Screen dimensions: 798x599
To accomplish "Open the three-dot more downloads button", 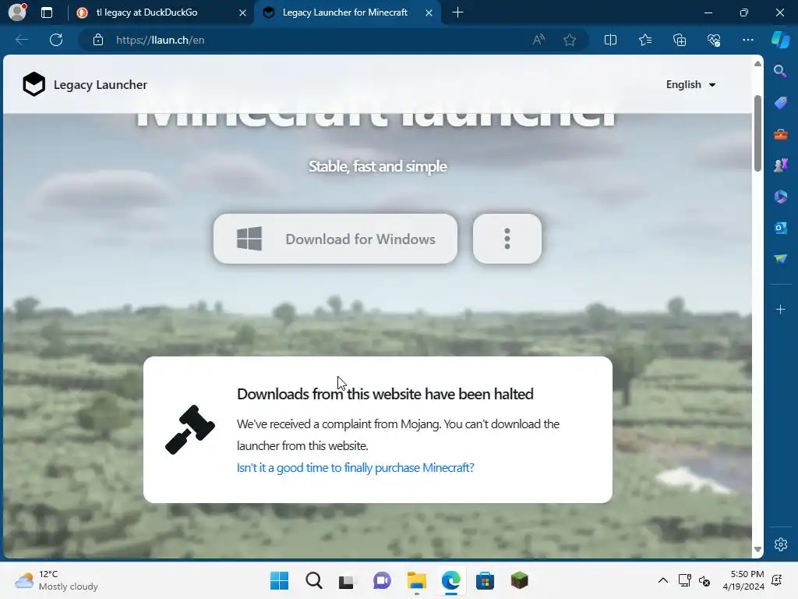I will [x=507, y=239].
